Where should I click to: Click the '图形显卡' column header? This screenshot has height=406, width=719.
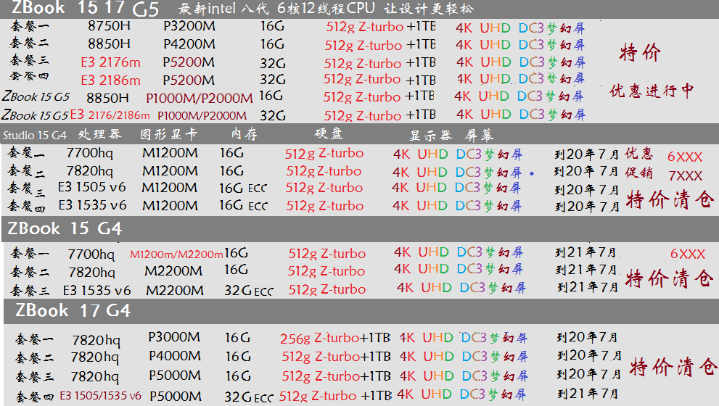click(x=169, y=134)
